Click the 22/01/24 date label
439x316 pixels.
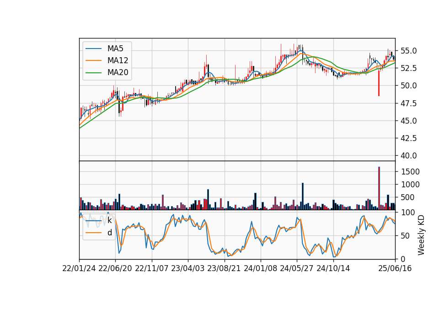[79, 268]
